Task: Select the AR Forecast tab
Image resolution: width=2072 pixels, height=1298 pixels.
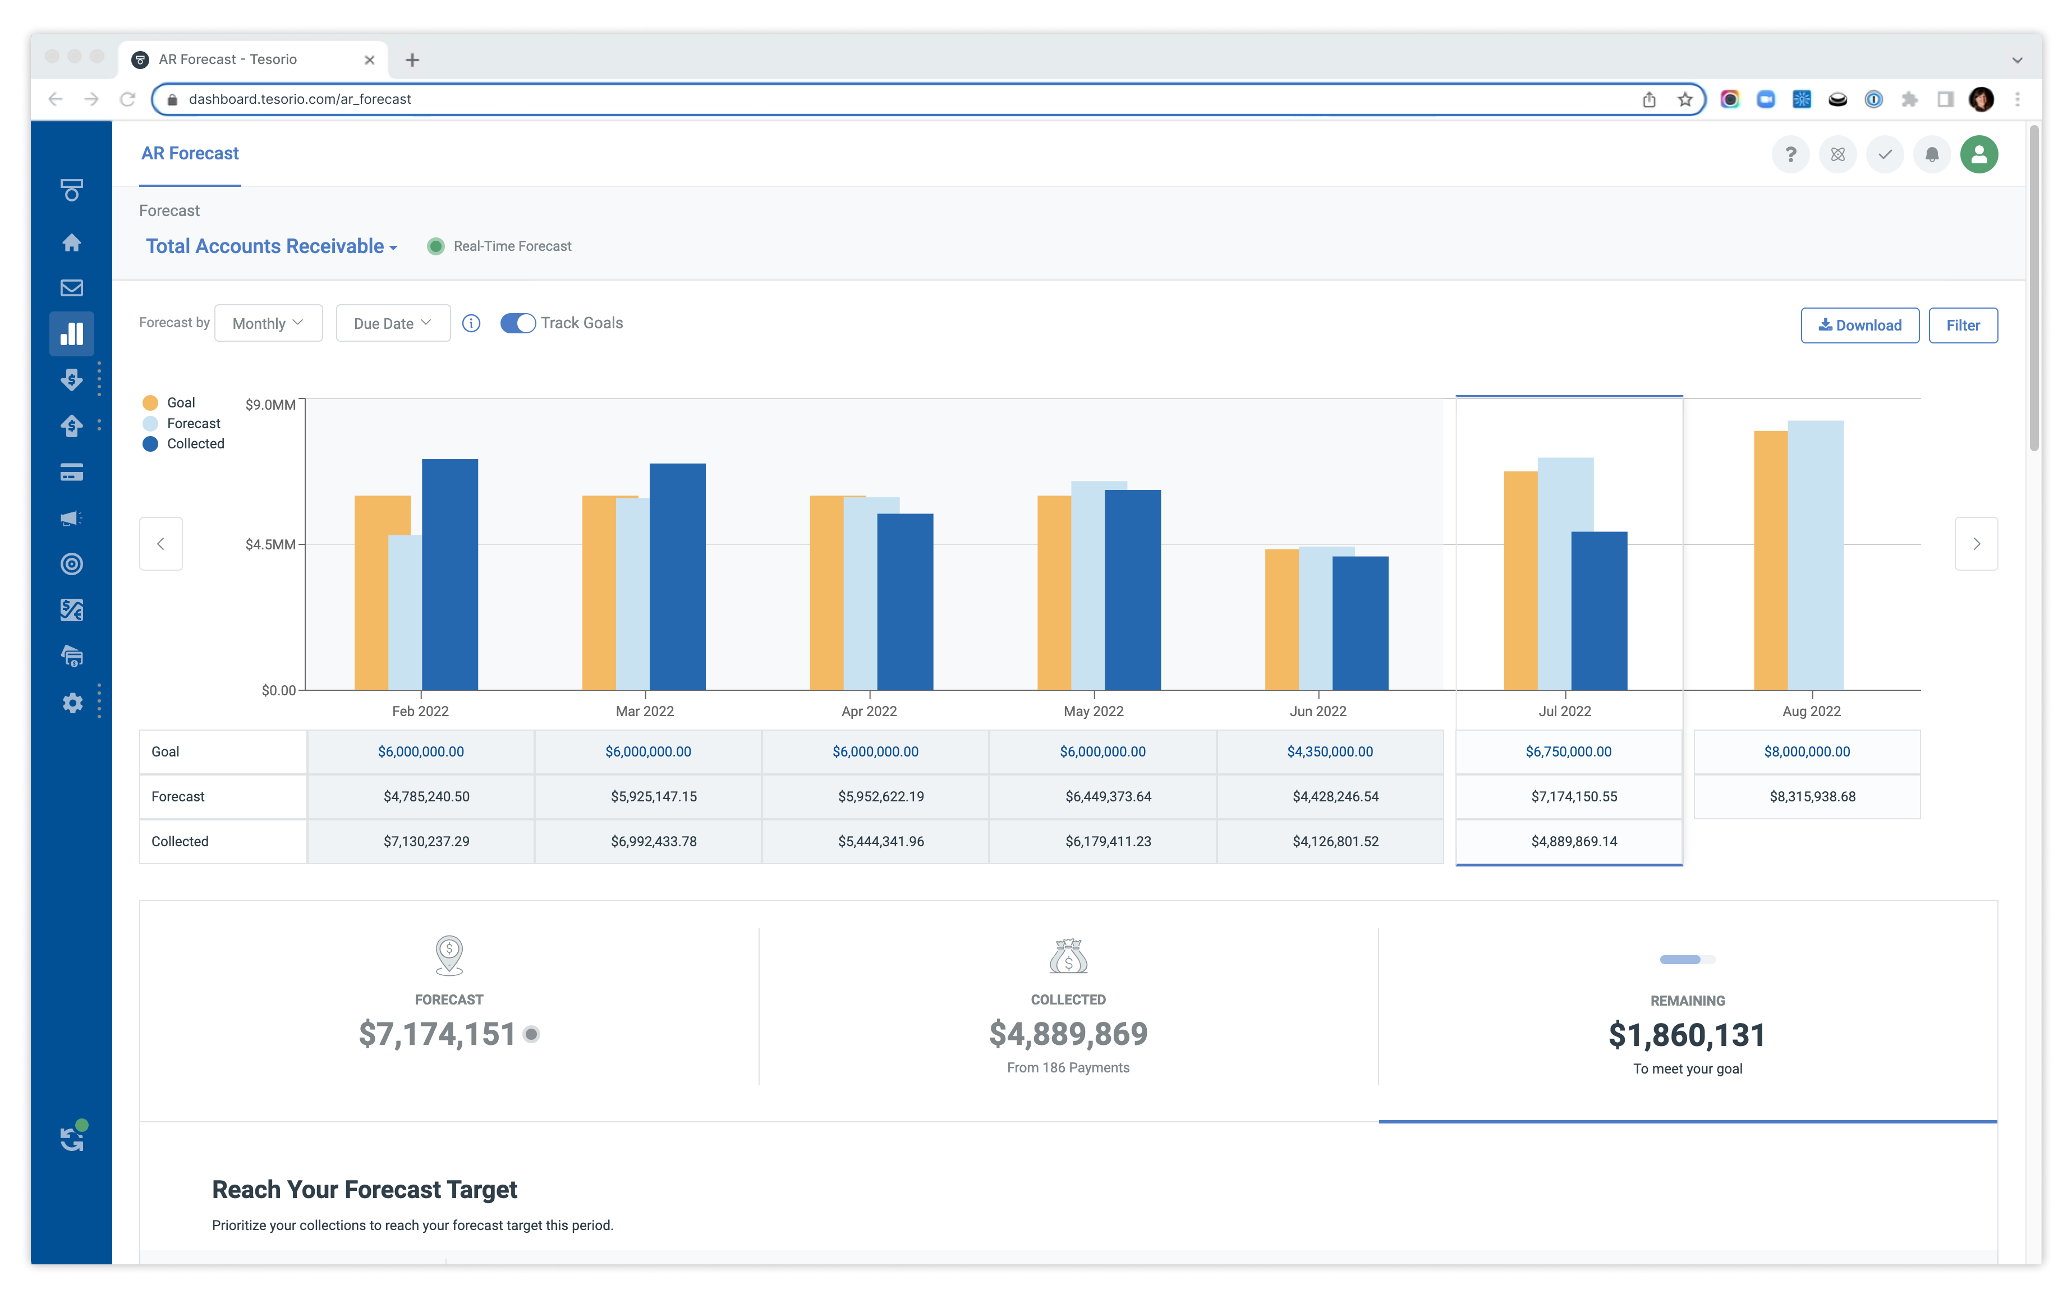Action: point(190,154)
